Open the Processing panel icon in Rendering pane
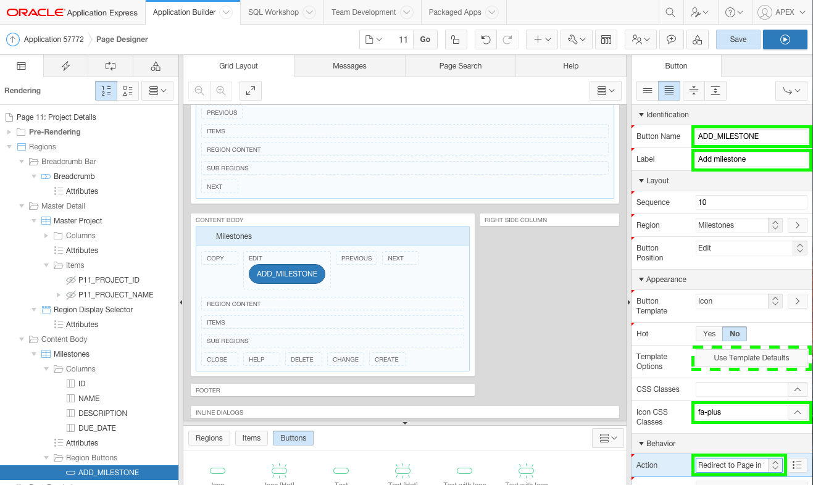 (110, 65)
